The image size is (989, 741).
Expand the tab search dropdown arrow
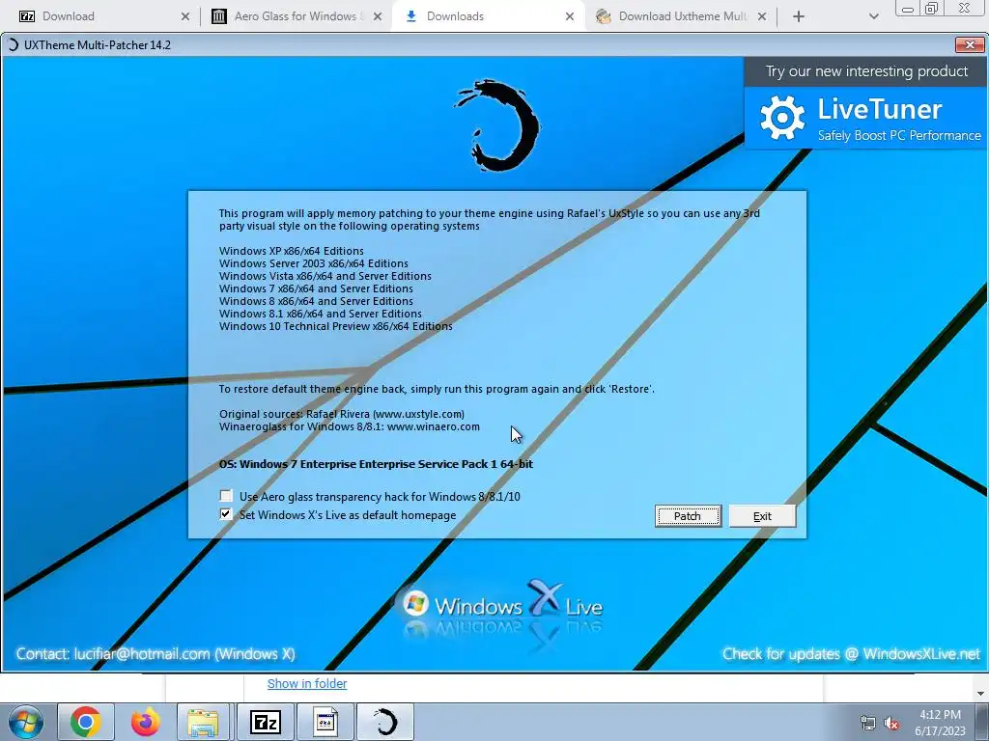pyautogui.click(x=873, y=16)
